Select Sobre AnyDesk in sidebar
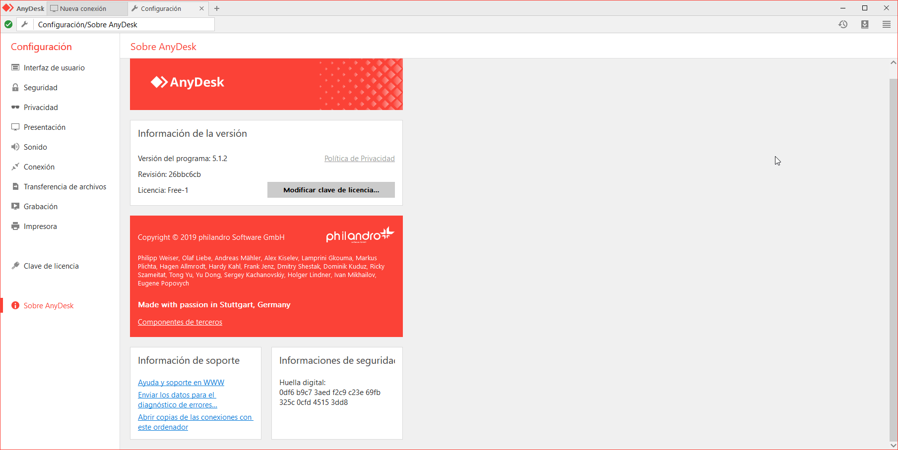Screen dimensions: 898x450 click(49, 306)
